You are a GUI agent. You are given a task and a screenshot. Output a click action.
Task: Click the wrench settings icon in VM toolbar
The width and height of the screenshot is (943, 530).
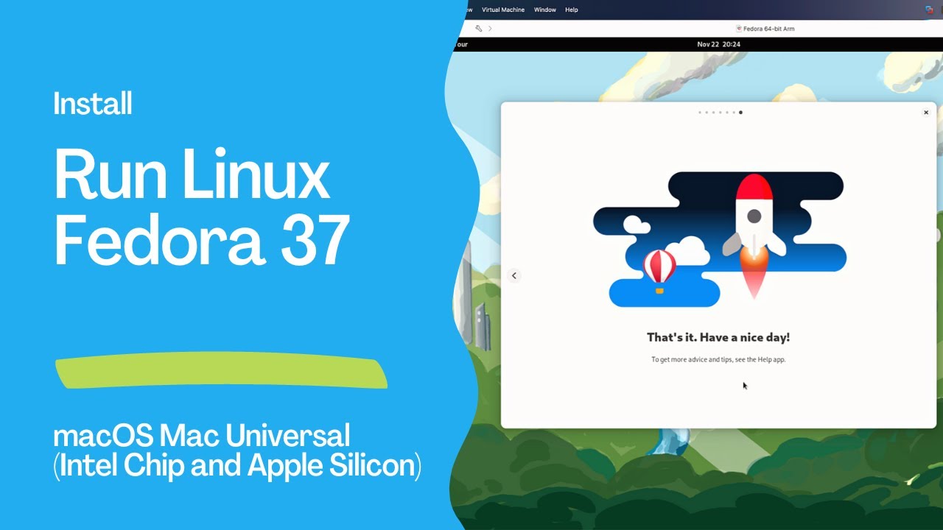tap(479, 29)
